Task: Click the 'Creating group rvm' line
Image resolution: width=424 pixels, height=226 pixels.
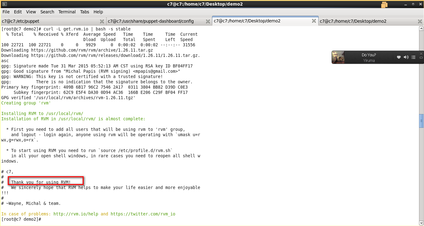Action: click(26, 103)
